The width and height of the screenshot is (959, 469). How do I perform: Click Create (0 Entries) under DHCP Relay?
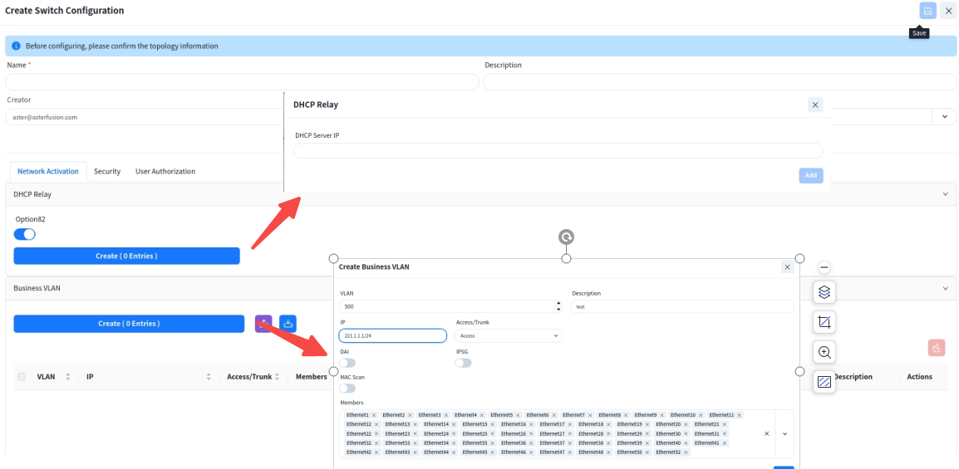point(127,256)
